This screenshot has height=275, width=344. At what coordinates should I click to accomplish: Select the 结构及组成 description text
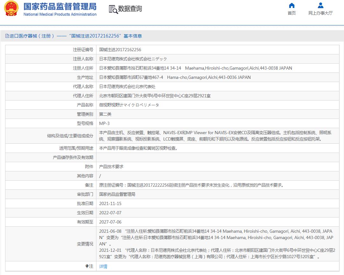point(215,136)
